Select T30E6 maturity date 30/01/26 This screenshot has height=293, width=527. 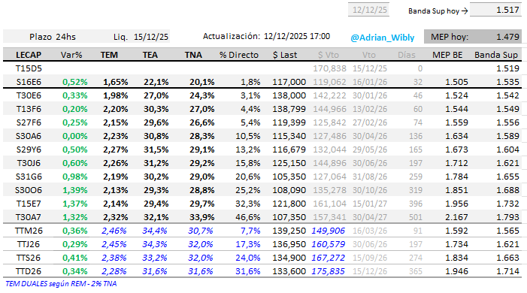[370, 95]
